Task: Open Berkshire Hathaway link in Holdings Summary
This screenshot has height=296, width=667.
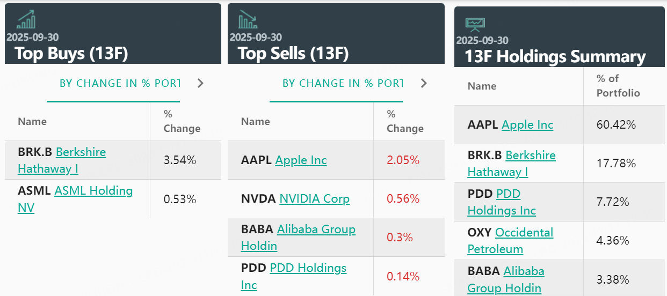Action: point(530,156)
